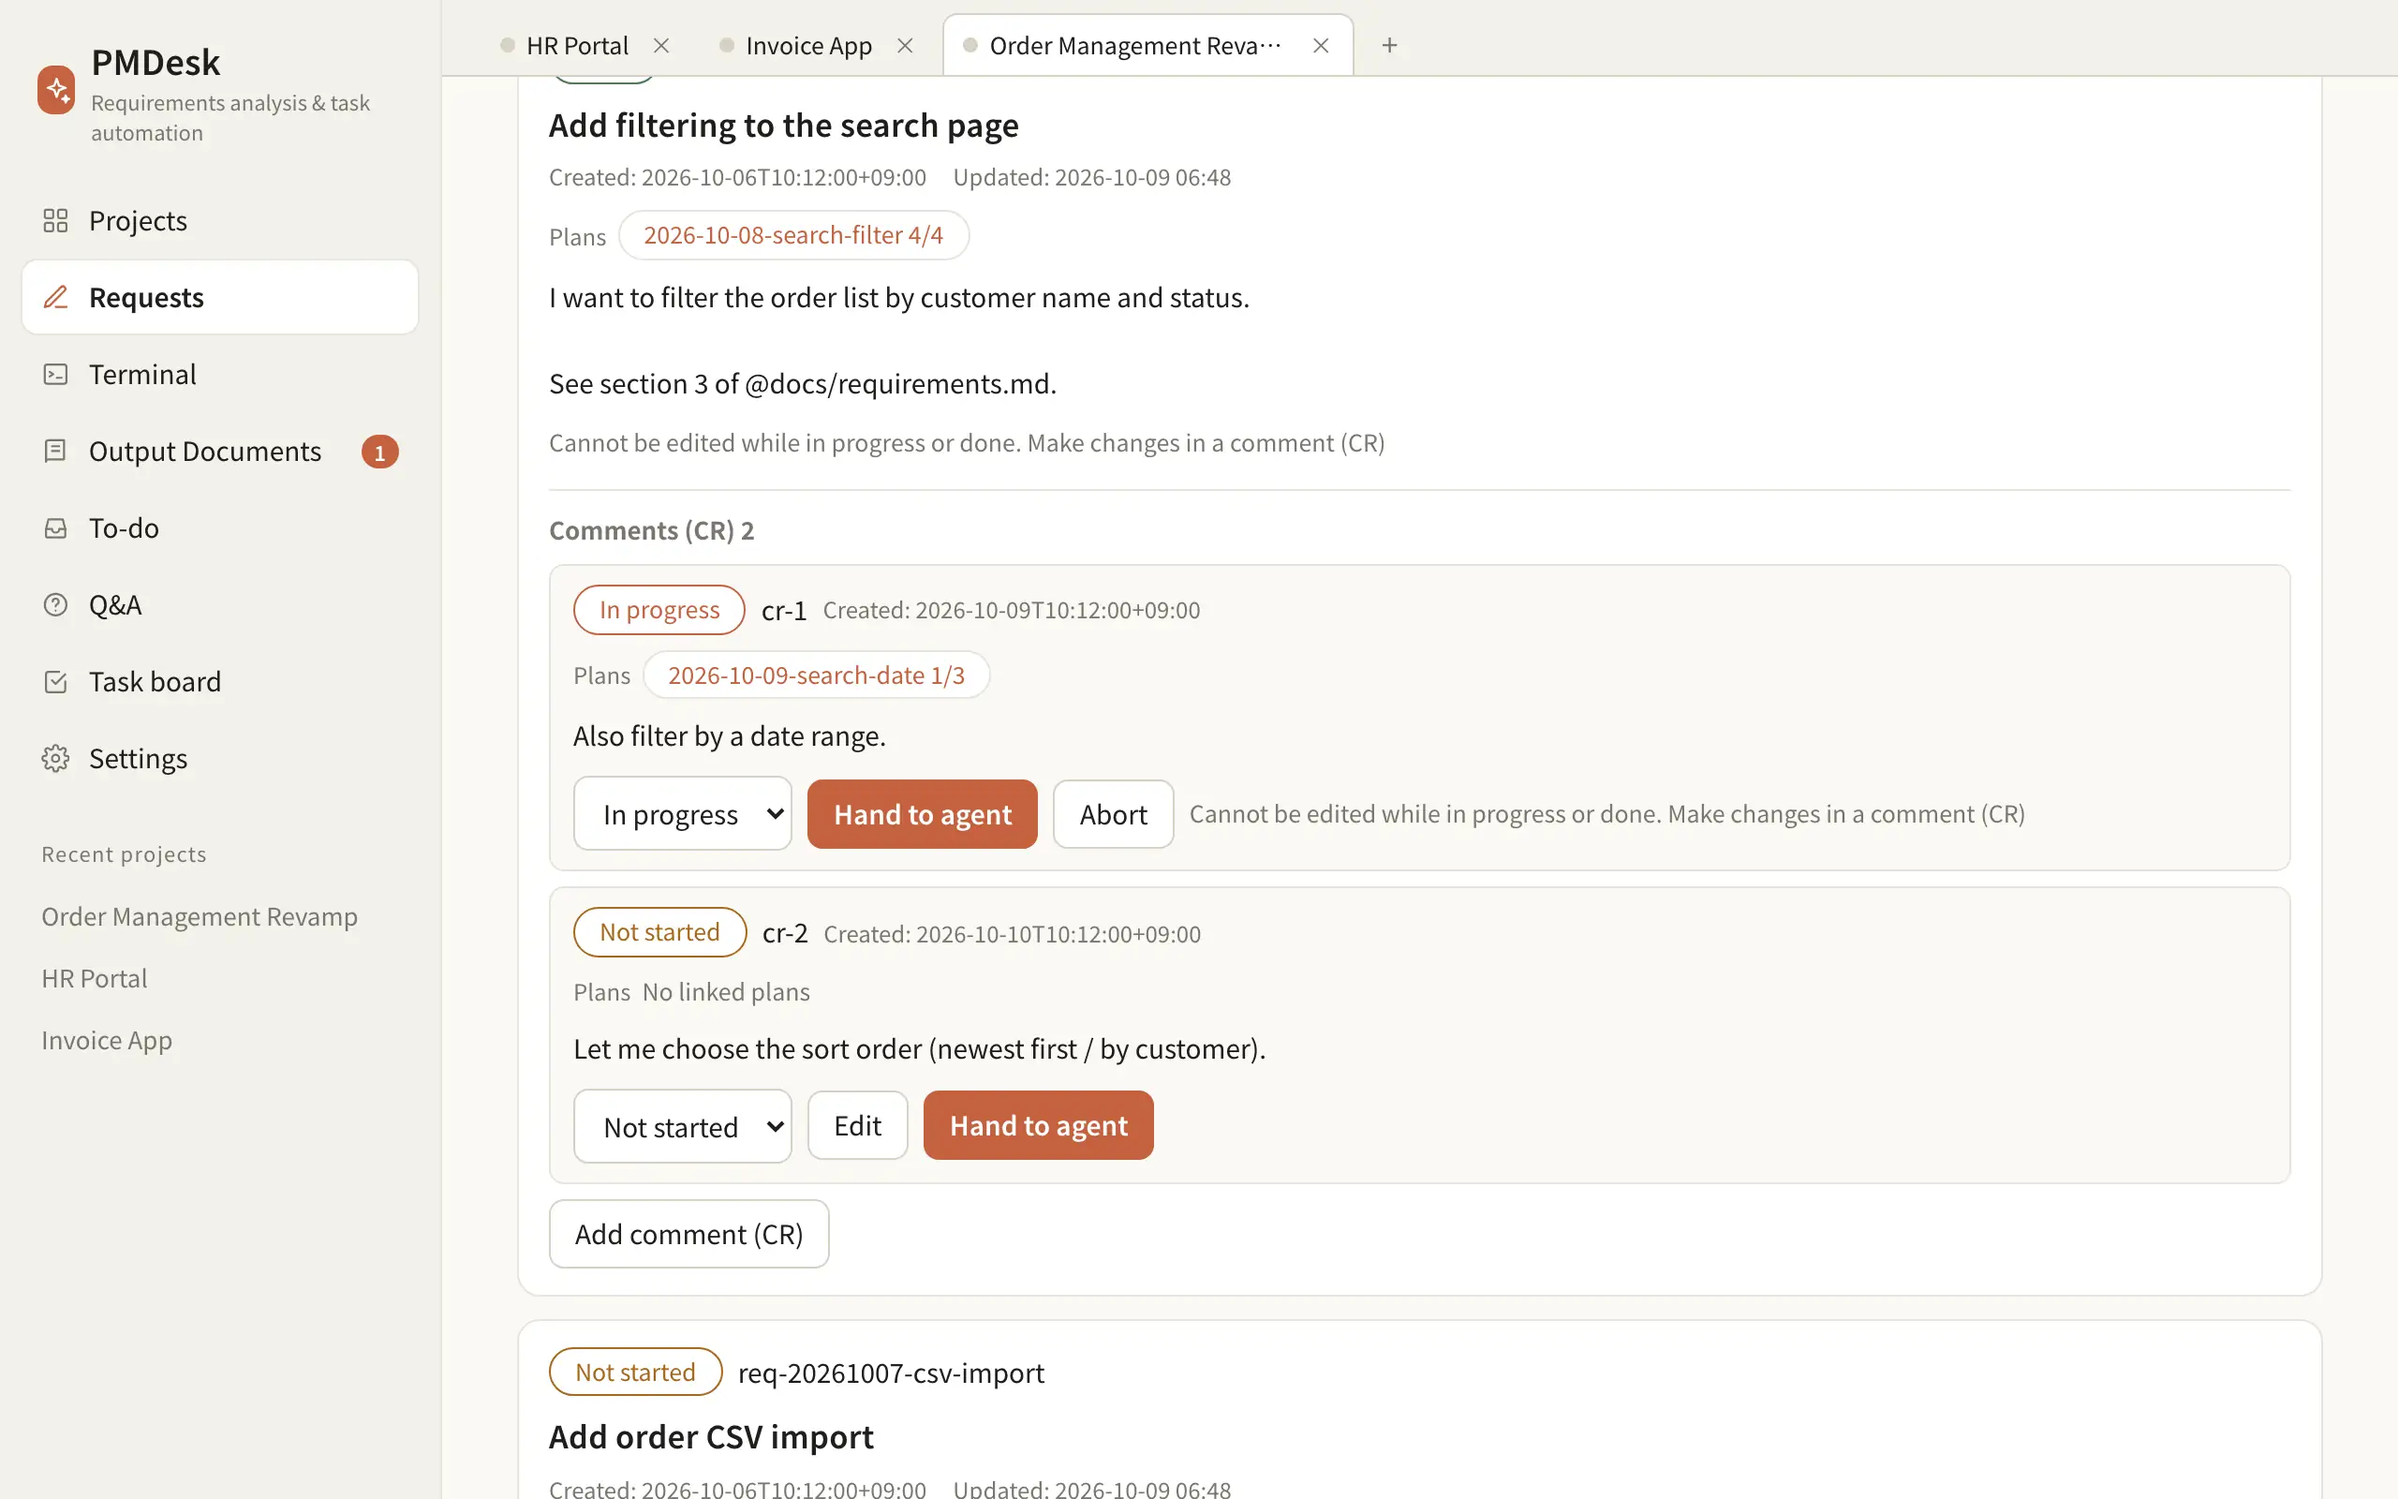The image size is (2398, 1499).
Task: Click the Output Documents page icon
Action: coord(55,451)
